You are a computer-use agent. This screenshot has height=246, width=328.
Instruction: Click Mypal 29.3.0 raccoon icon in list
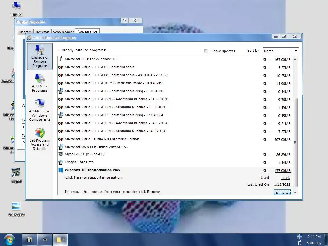(61, 154)
